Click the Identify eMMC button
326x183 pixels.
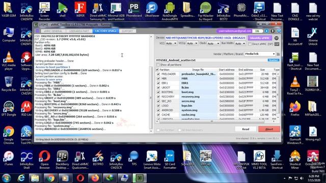(260, 38)
